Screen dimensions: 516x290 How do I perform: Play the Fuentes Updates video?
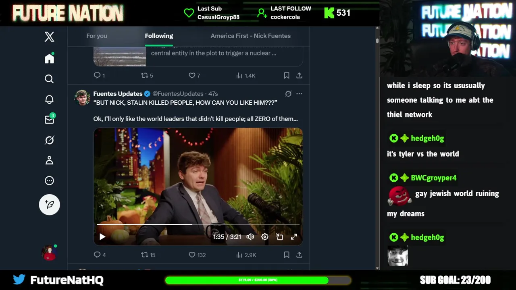[102, 237]
